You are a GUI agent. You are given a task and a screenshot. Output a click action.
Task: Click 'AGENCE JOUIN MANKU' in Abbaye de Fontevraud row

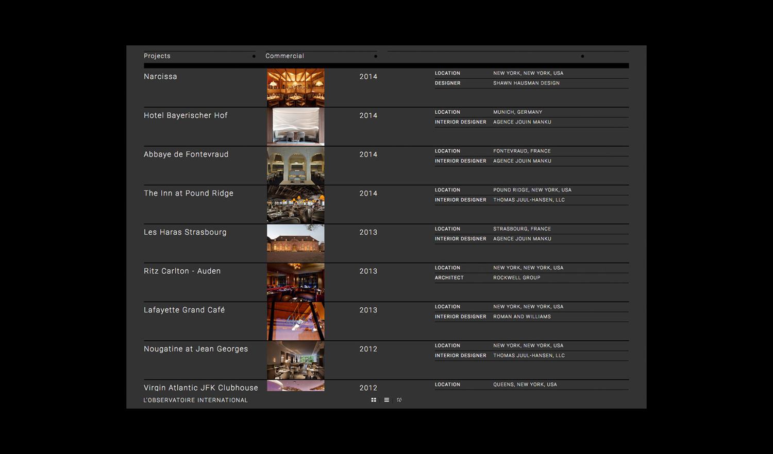pos(522,161)
